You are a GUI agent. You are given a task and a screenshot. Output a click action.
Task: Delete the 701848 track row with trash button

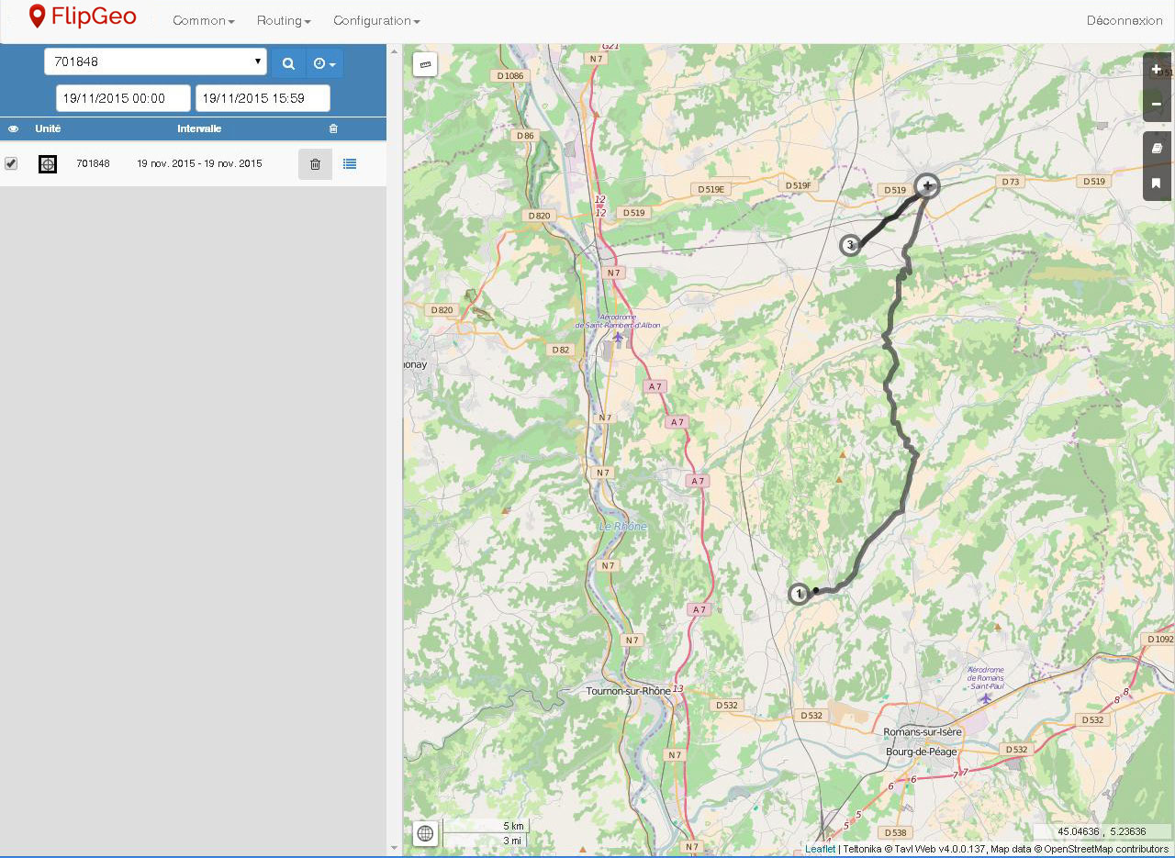pyautogui.click(x=315, y=164)
